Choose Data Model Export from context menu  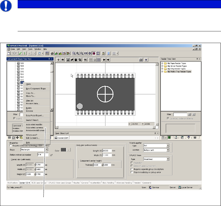point(35,115)
